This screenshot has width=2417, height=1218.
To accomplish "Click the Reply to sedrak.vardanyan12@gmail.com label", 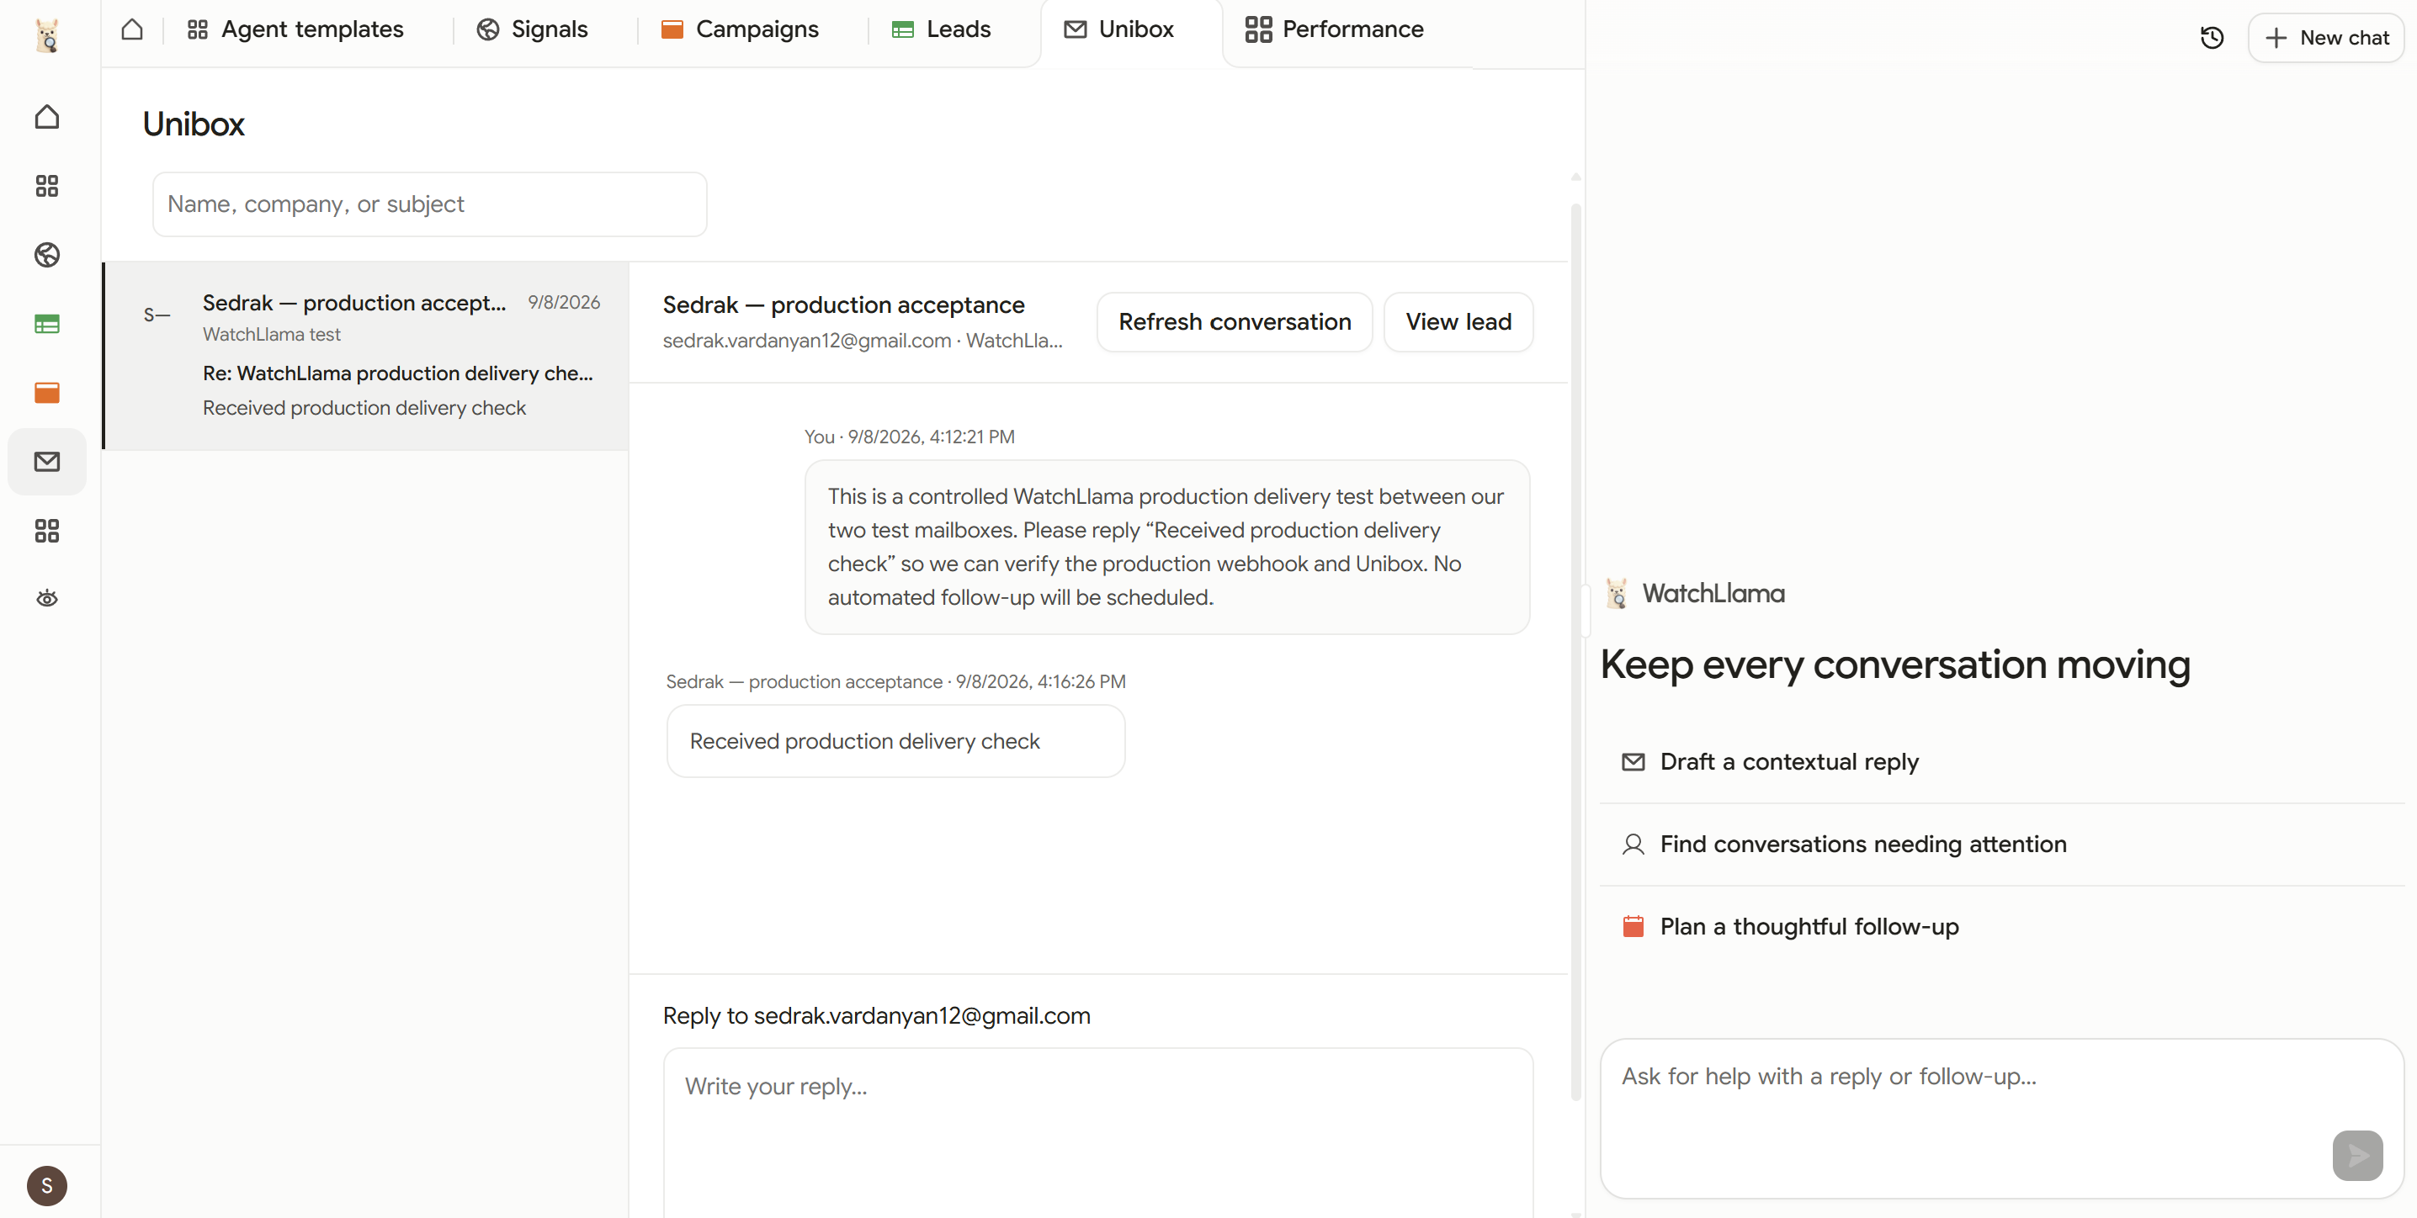I will (876, 1015).
